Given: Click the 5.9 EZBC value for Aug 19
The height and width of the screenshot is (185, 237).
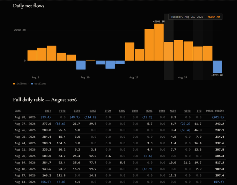Looking at the screenshot, I should pos(123,163).
